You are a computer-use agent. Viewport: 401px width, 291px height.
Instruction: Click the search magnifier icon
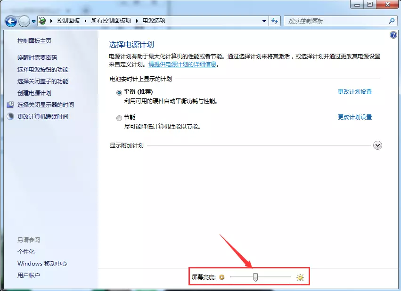tap(392, 21)
